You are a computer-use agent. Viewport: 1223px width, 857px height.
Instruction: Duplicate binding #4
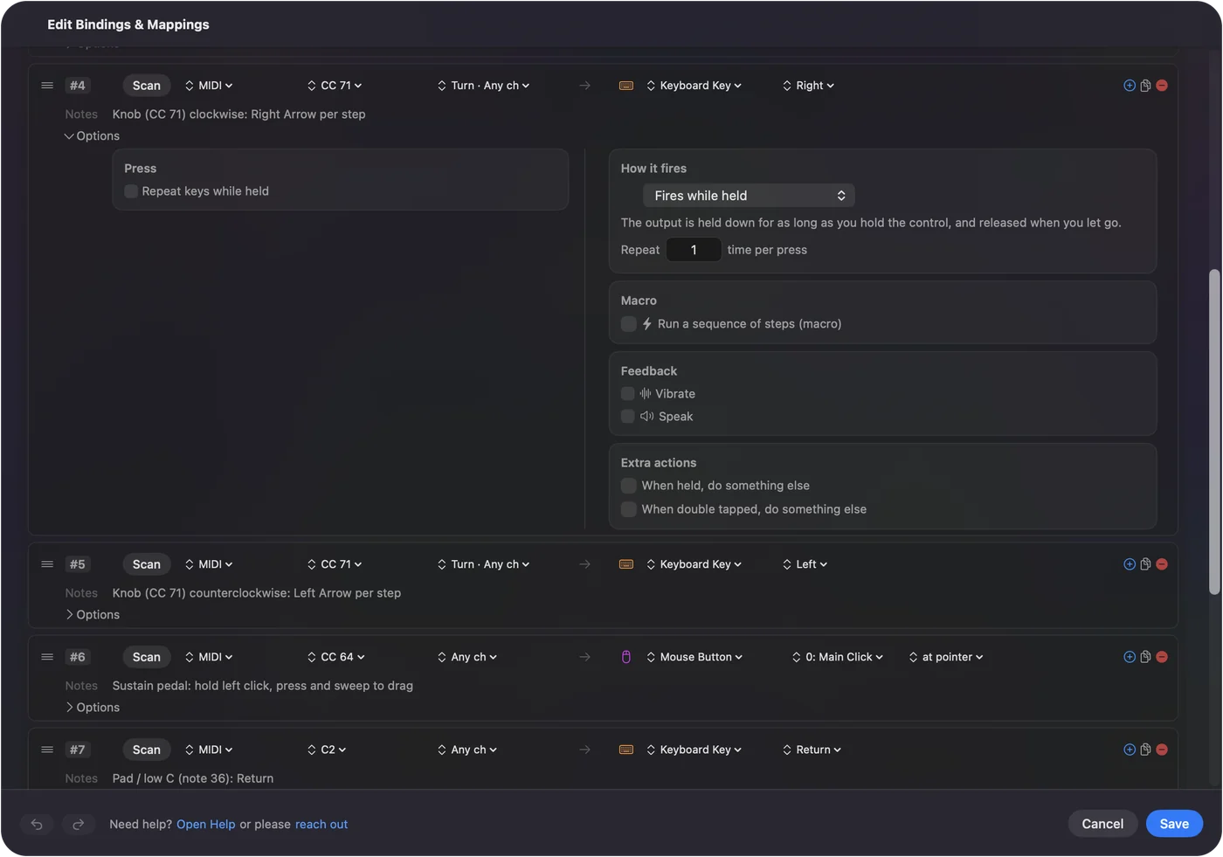[1145, 86]
